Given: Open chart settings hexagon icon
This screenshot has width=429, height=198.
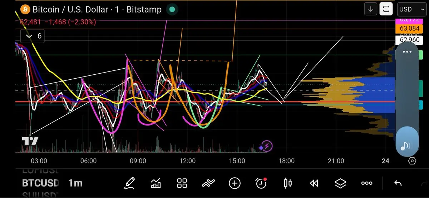Looking at the screenshot, I should coord(412,161).
